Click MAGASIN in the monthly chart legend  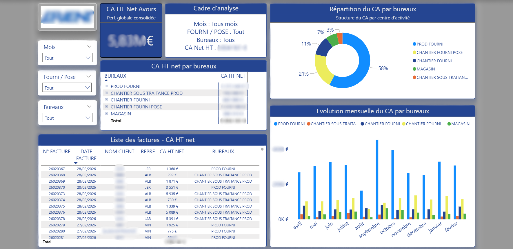click(x=459, y=124)
